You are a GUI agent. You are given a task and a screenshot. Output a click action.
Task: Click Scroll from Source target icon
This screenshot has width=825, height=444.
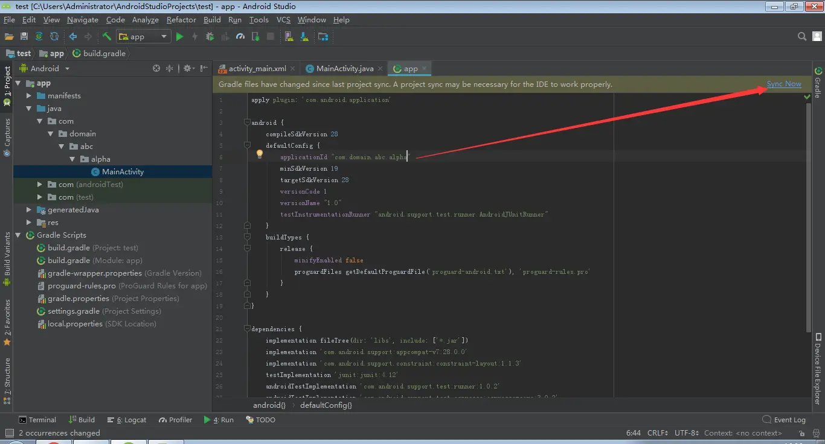point(156,69)
